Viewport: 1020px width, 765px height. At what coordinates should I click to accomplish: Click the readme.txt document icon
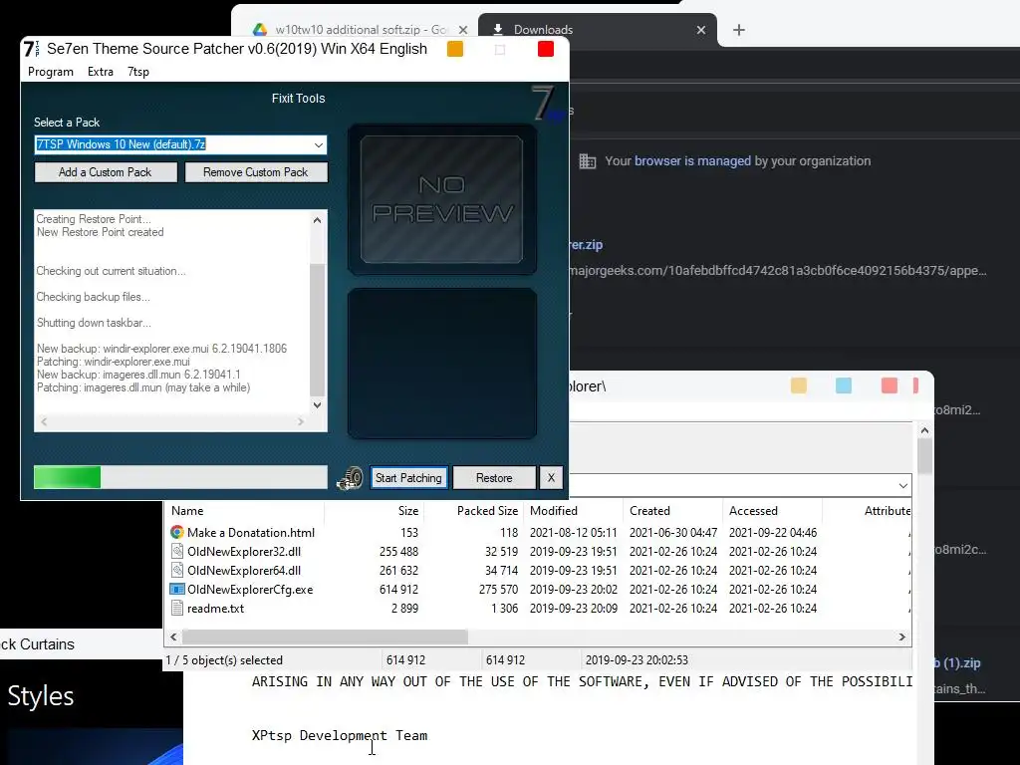pyautogui.click(x=177, y=608)
